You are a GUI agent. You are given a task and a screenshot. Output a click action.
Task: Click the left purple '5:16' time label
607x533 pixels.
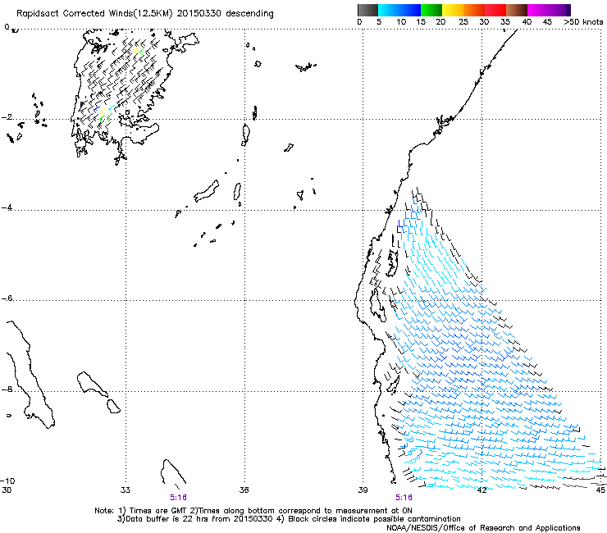coord(179,498)
